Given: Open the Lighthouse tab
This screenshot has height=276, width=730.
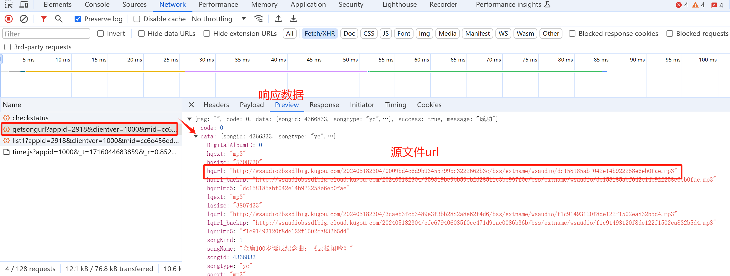Looking at the screenshot, I should click(399, 5).
